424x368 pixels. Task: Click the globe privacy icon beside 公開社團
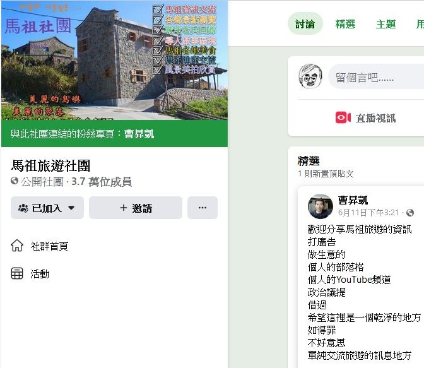click(x=15, y=181)
